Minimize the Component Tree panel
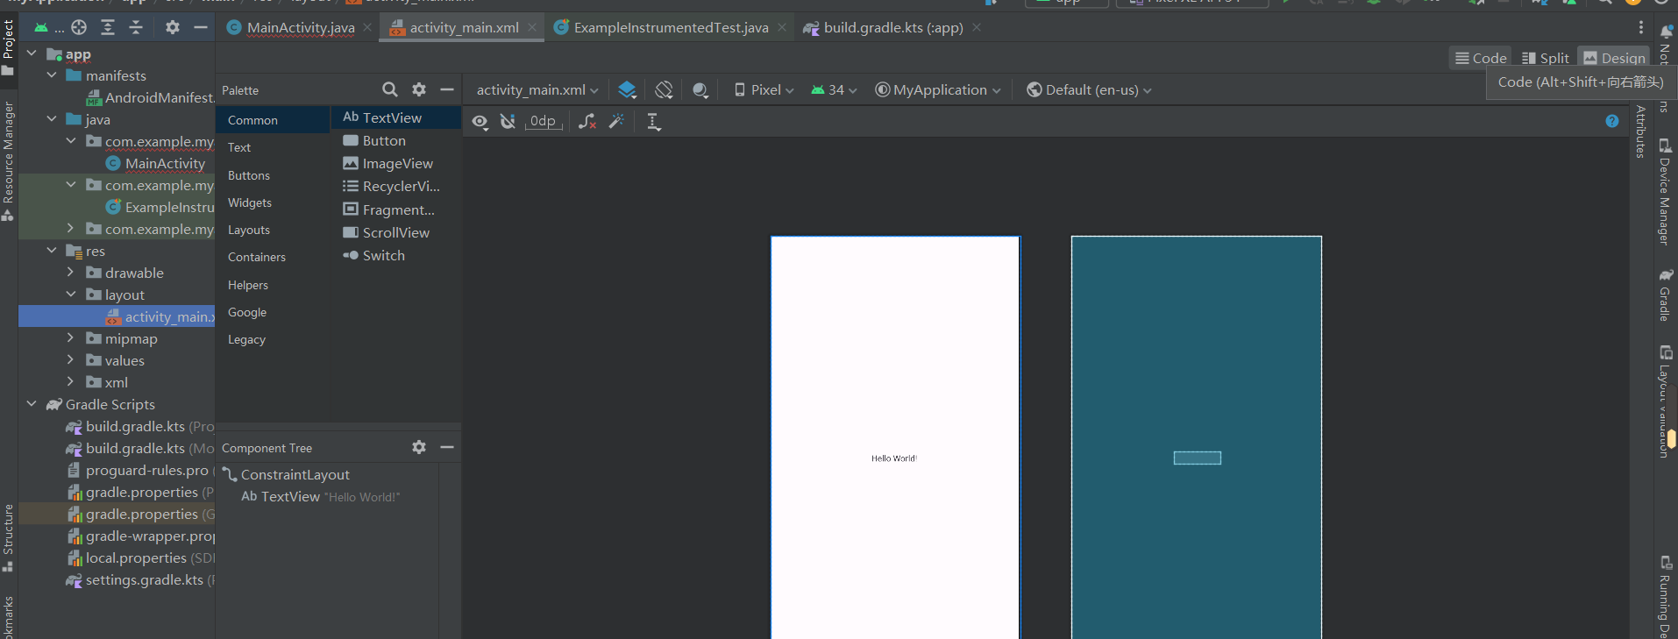 coord(447,447)
